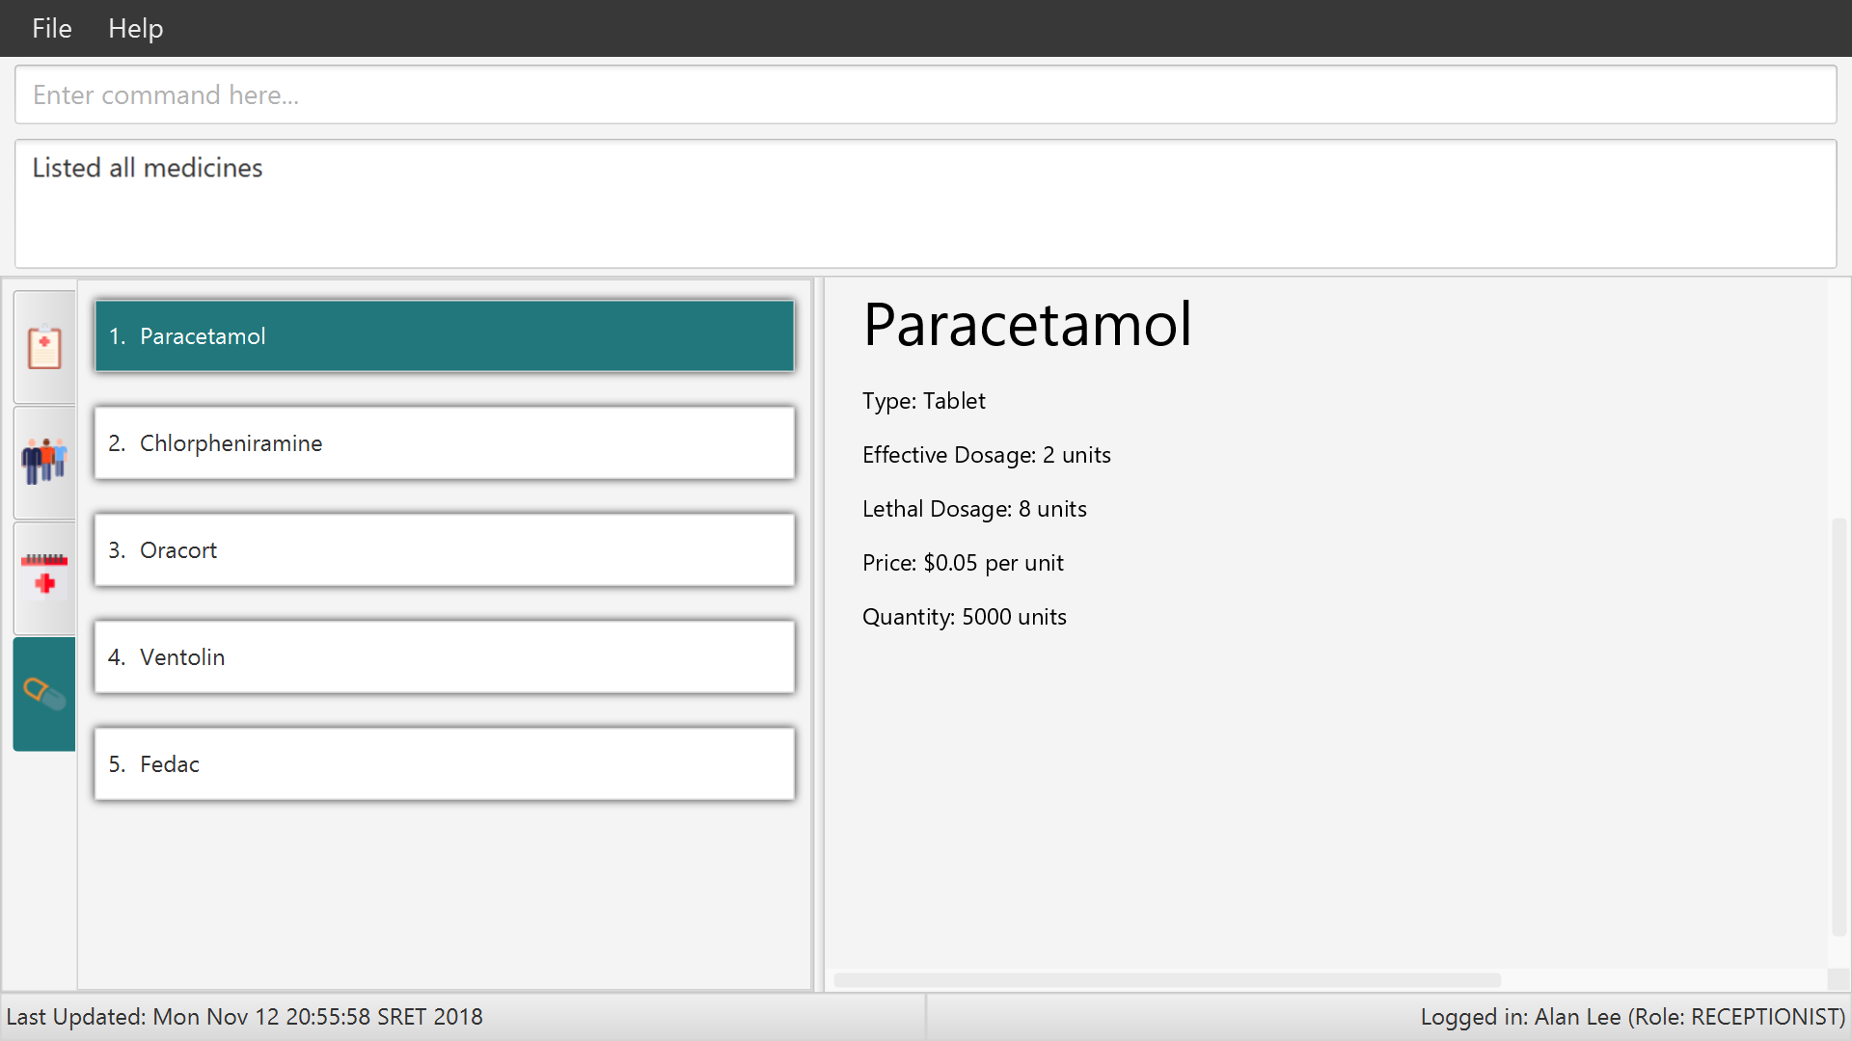Open the appointments calendar tab icon
This screenshot has width=1852, height=1041.
[x=44, y=578]
